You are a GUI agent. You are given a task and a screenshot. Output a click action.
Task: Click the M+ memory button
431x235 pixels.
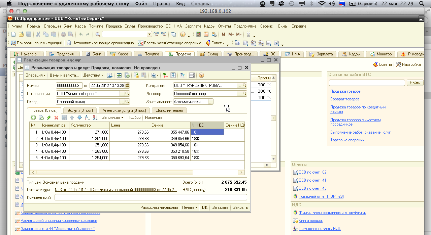231,34
